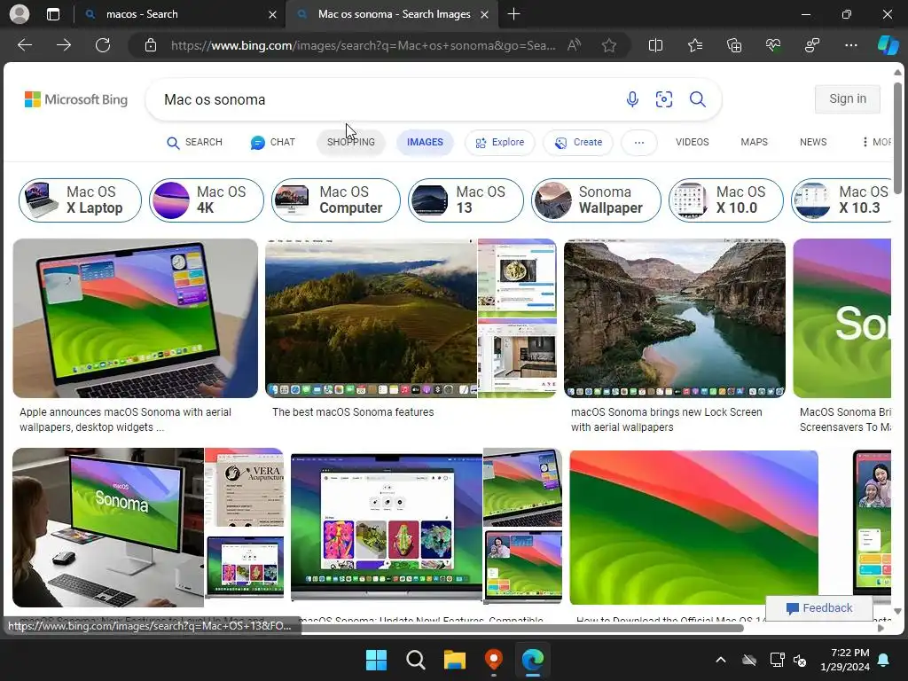Open Browser essentials heart icon
The image size is (908, 681).
point(773,45)
